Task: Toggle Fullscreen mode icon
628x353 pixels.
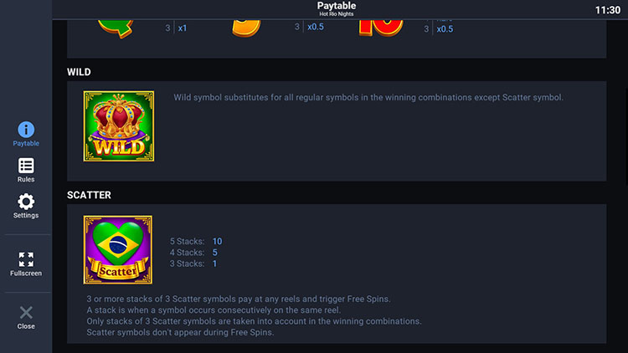Action: point(26,259)
